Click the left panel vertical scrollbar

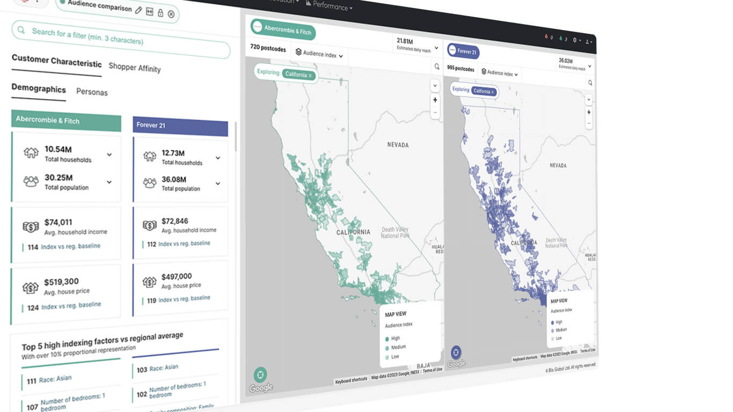coord(235,137)
